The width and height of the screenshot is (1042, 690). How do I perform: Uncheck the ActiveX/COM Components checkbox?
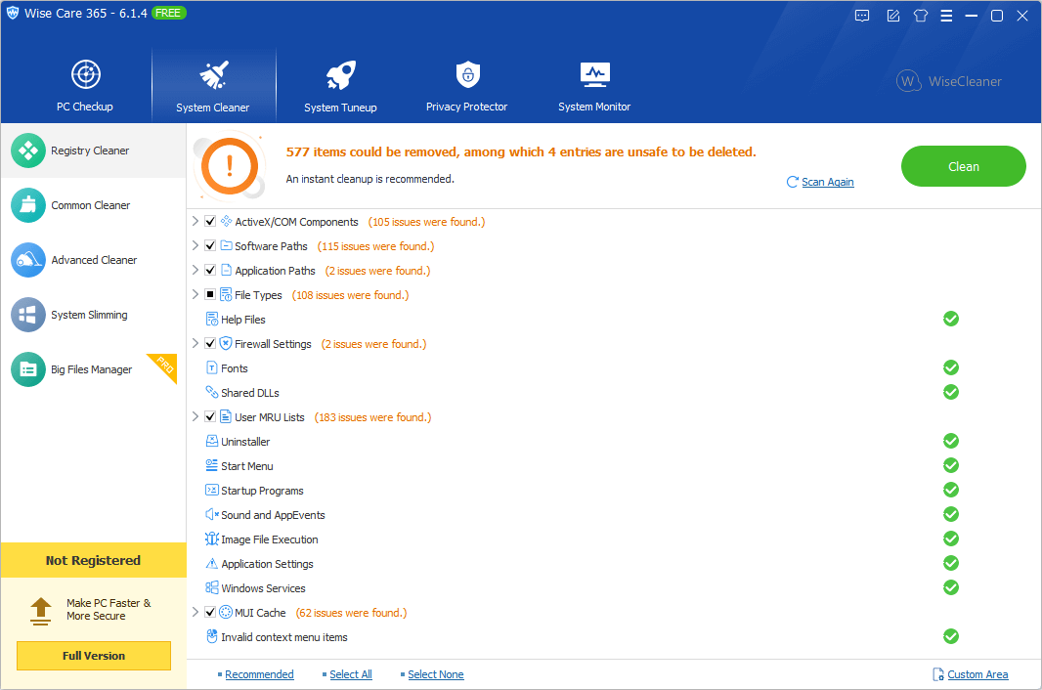click(210, 222)
